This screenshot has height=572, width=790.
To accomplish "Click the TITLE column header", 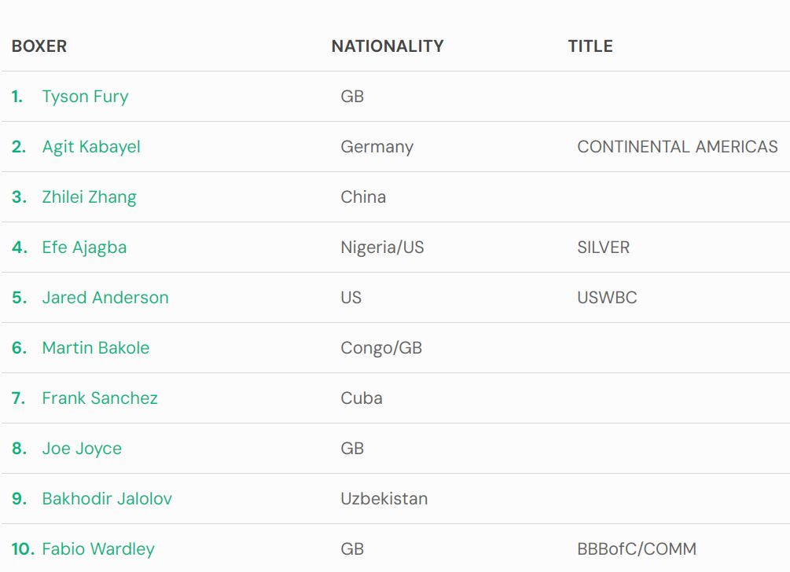I will click(590, 46).
